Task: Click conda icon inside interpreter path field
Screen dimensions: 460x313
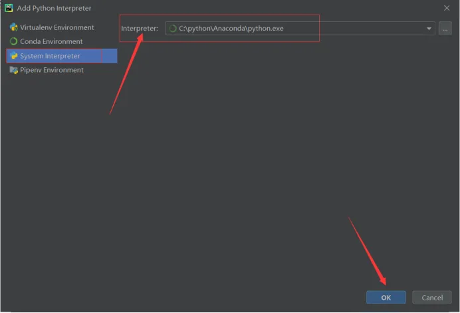Action: point(173,28)
